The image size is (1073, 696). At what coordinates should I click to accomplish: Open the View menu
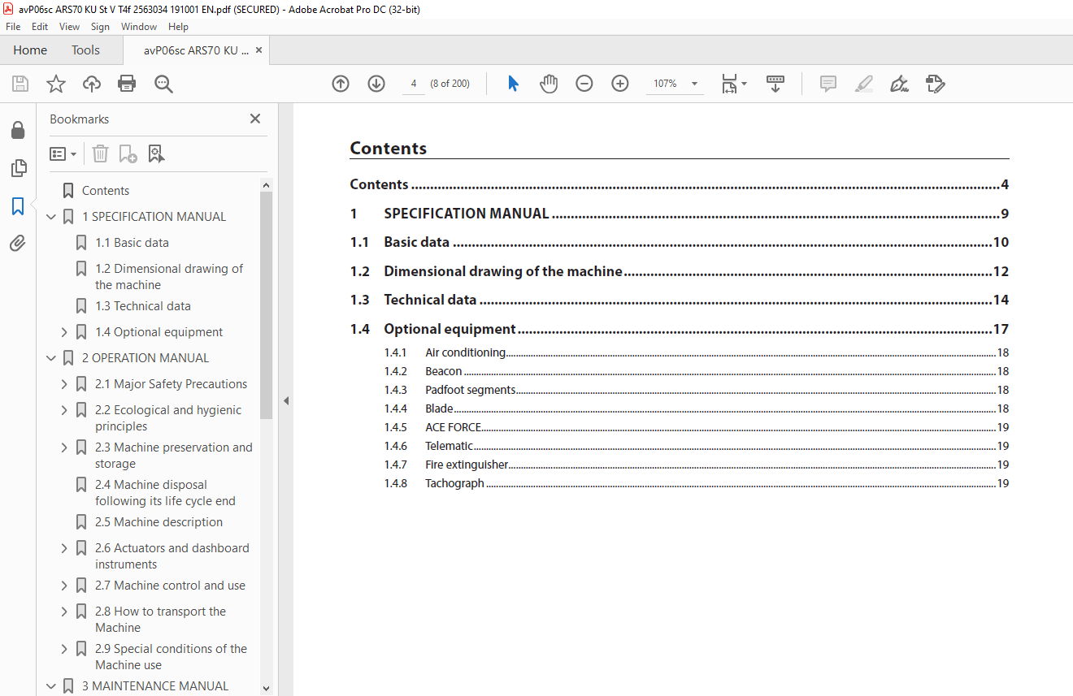tap(70, 27)
